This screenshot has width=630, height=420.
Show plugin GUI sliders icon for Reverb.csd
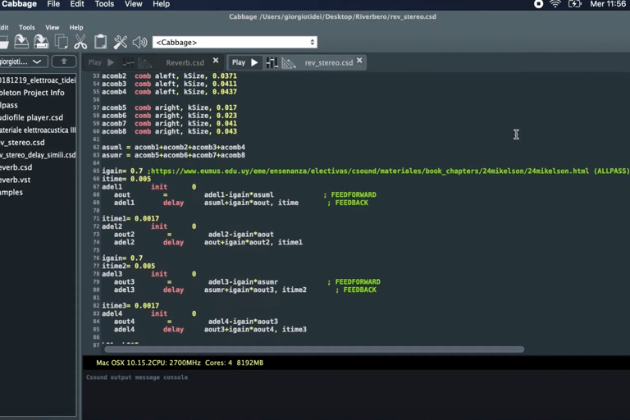(128, 62)
